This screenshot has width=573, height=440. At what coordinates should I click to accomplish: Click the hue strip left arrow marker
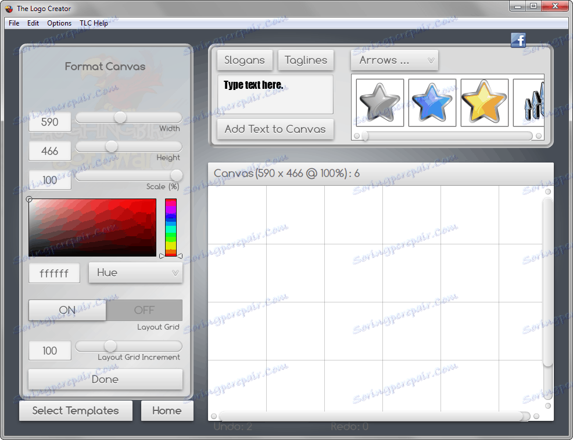(x=162, y=256)
